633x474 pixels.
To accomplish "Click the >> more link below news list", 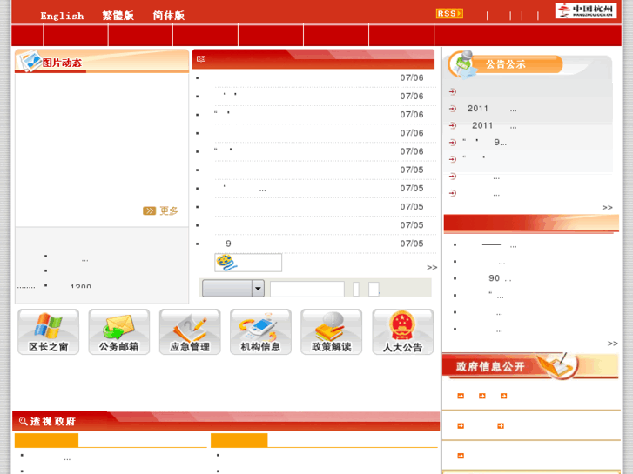I will (x=432, y=268).
